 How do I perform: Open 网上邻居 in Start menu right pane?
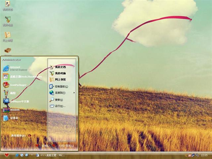pos(58,79)
